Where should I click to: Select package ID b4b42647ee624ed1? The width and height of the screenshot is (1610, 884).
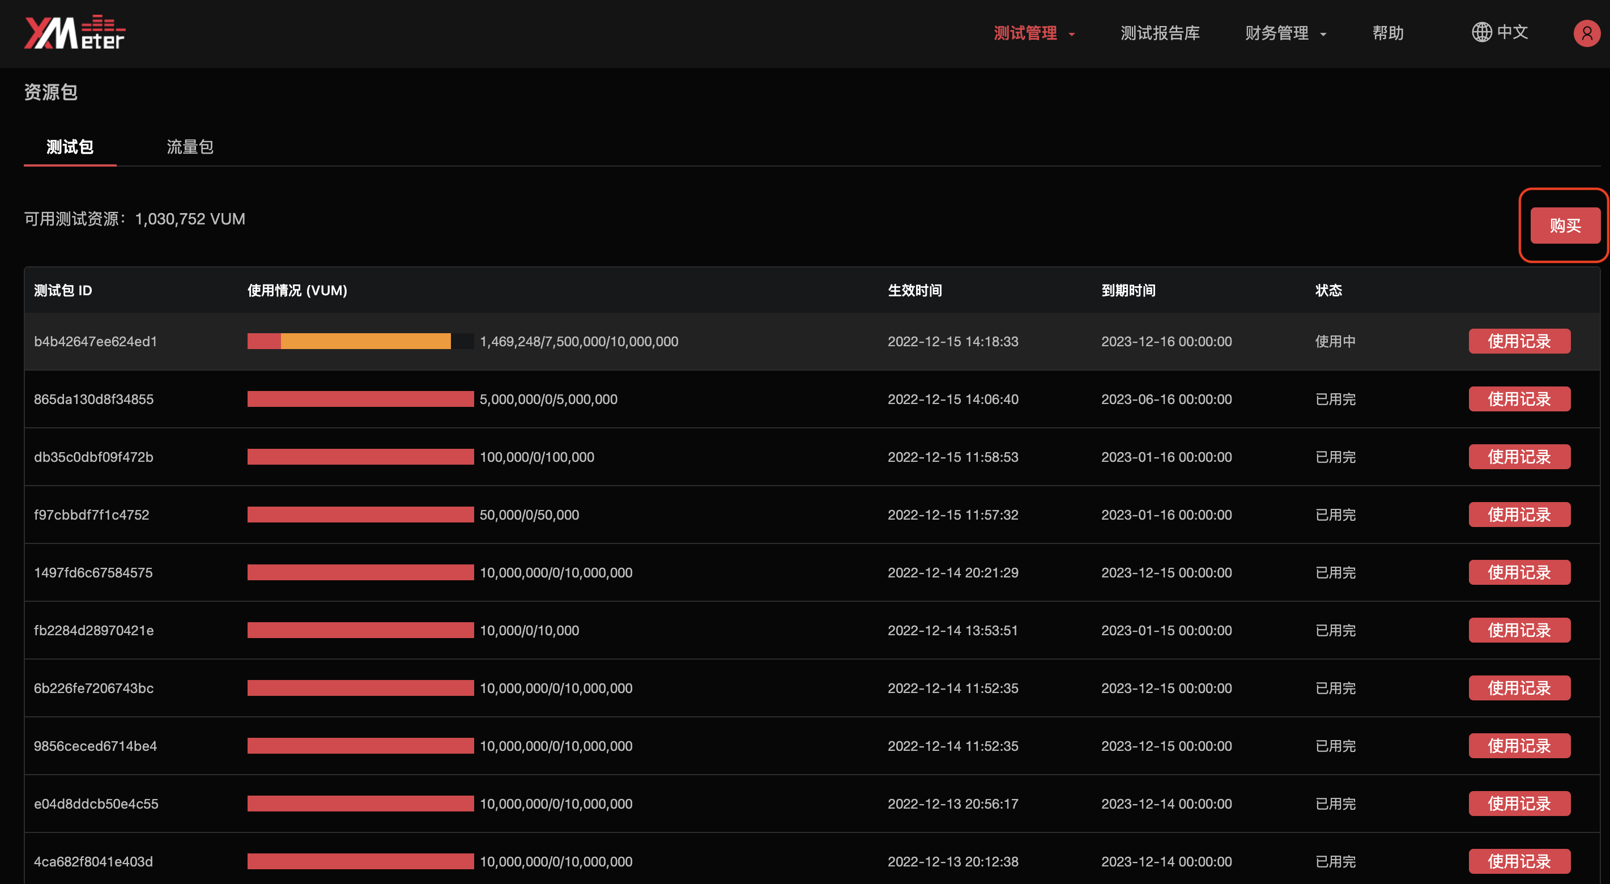click(x=96, y=341)
